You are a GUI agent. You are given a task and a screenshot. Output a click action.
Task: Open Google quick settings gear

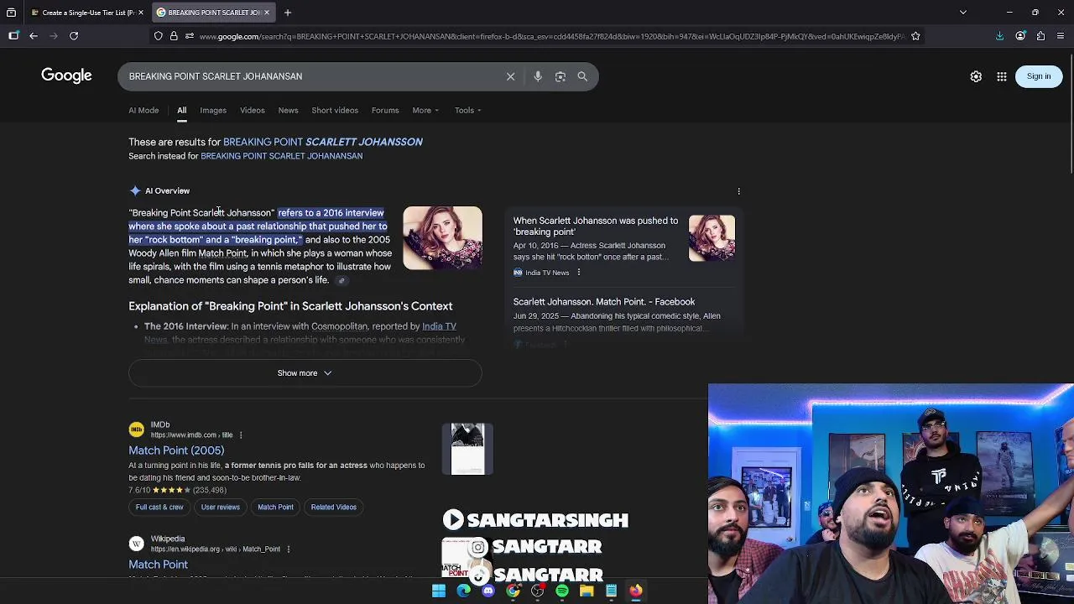click(x=976, y=76)
